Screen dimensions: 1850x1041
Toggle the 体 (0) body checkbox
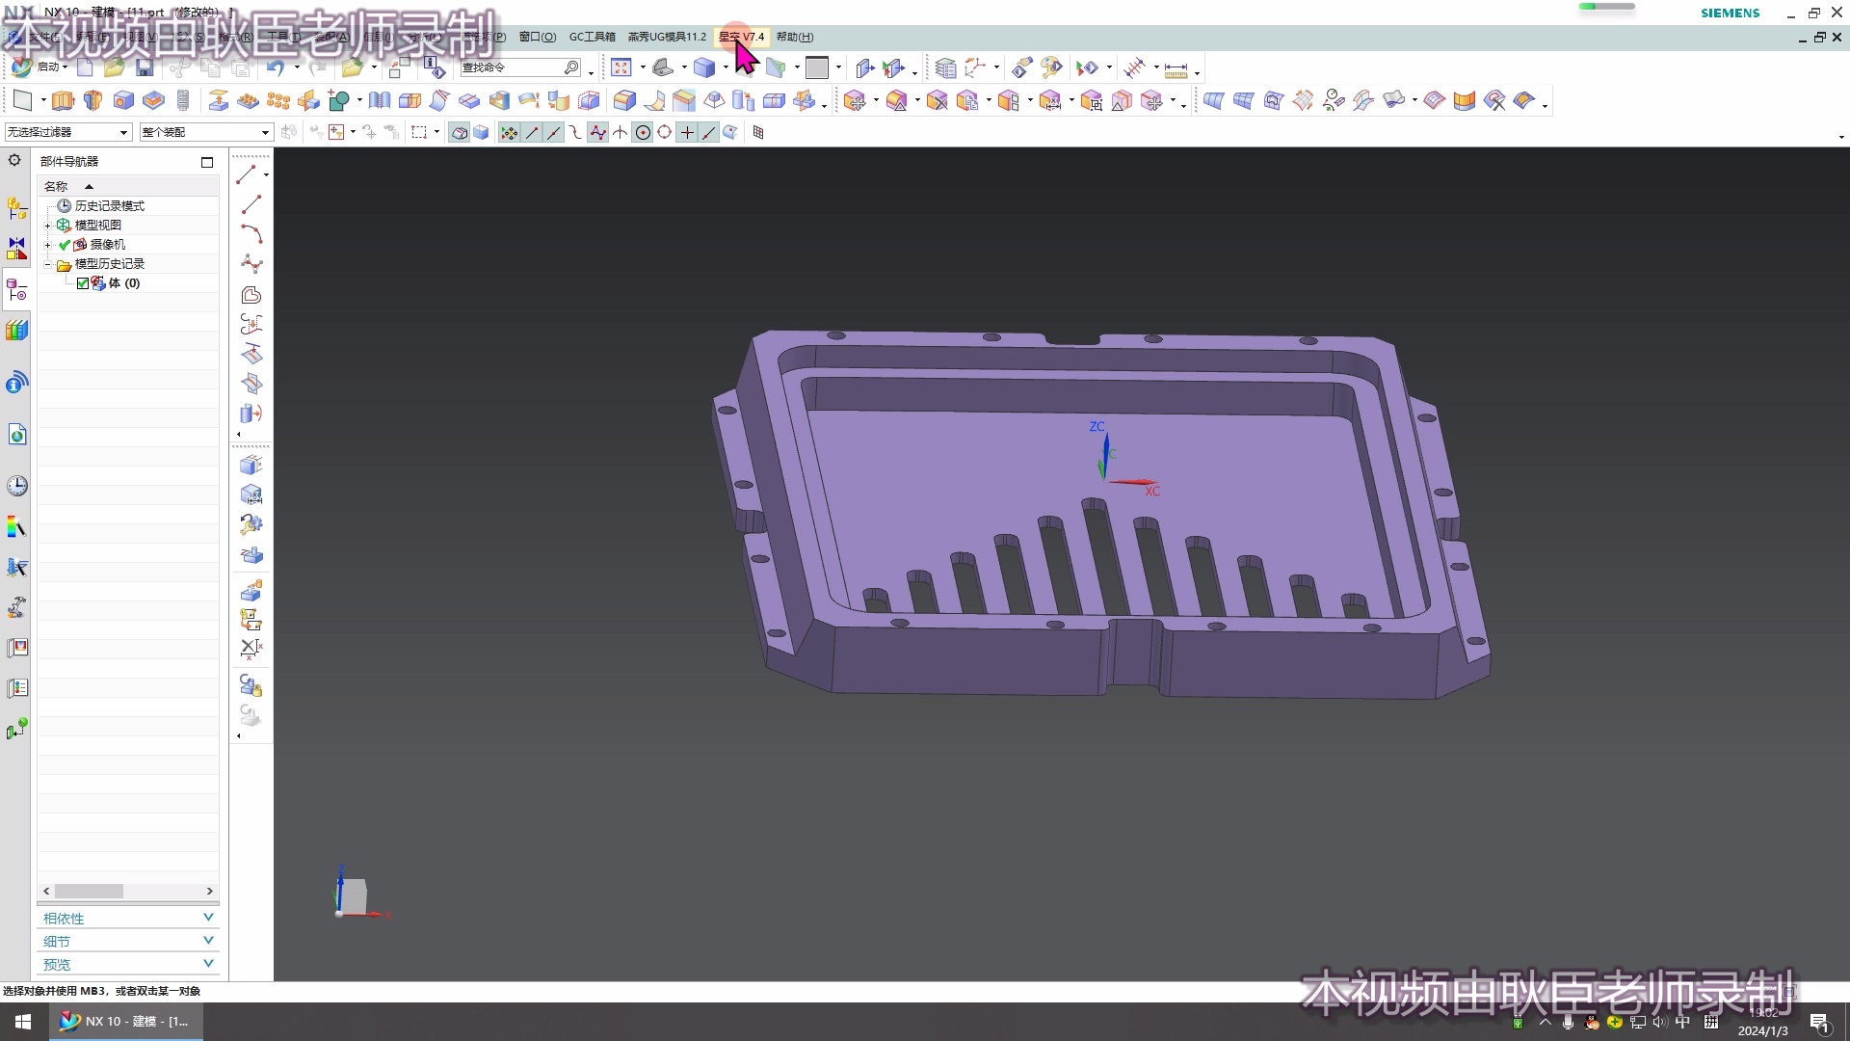point(83,283)
